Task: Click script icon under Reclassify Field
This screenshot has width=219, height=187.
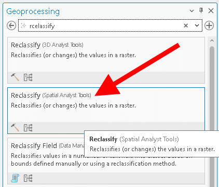Action: tap(15, 178)
